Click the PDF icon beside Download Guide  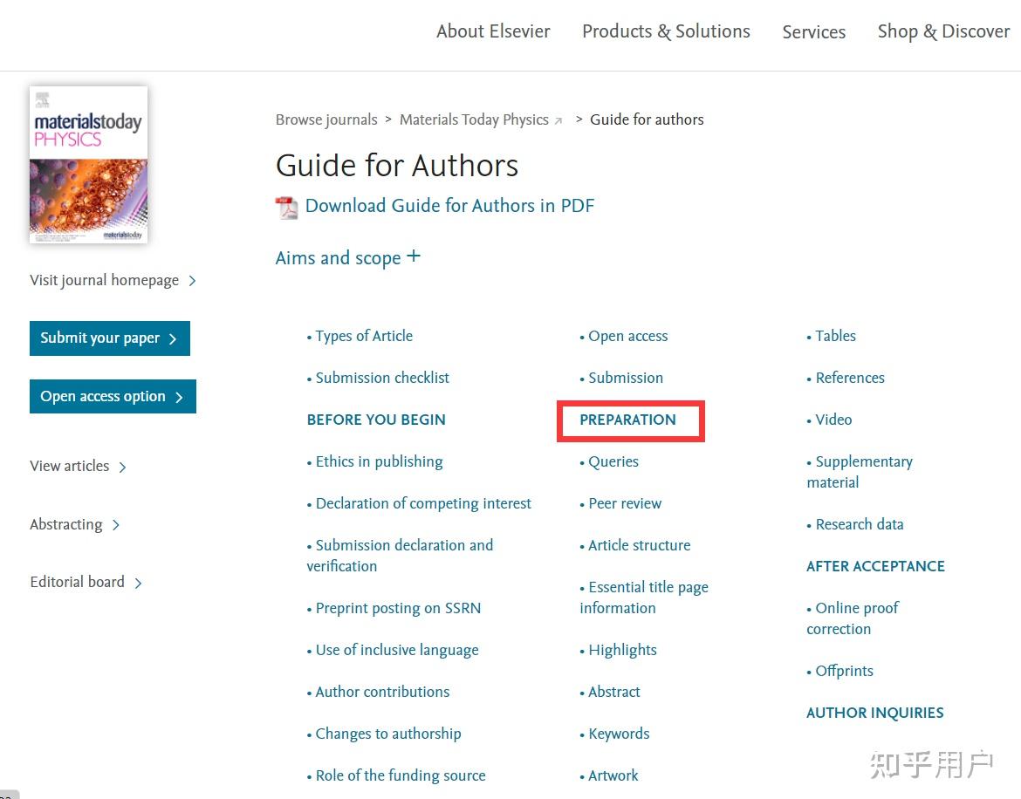[286, 208]
